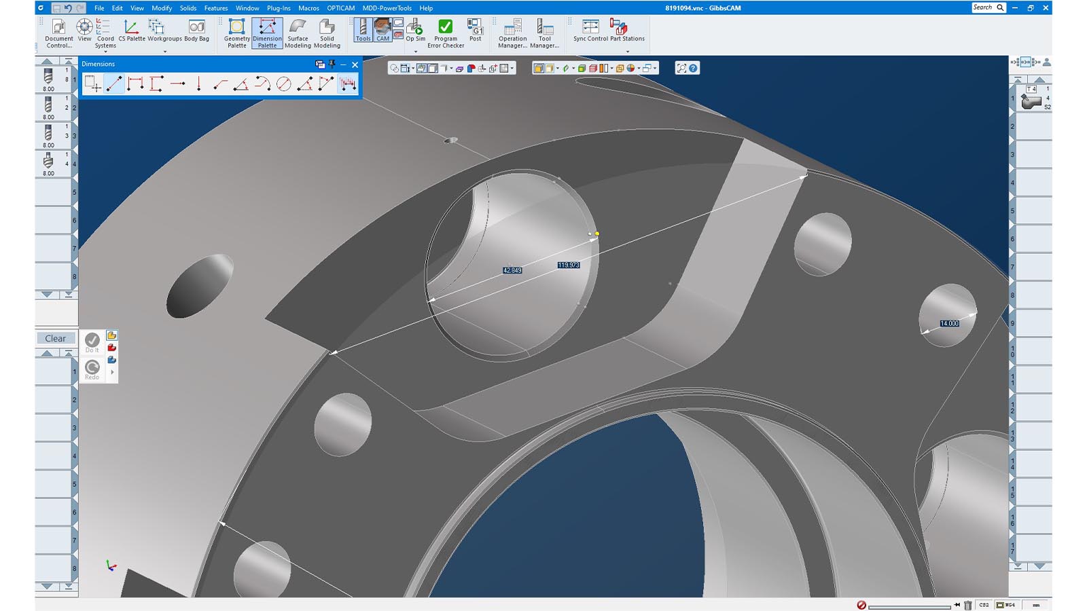The height and width of the screenshot is (611, 1087).
Task: Select the vertical arrow dimension tool
Action: click(x=198, y=84)
